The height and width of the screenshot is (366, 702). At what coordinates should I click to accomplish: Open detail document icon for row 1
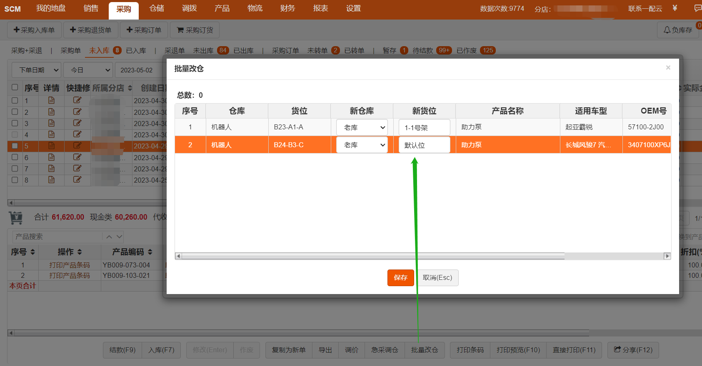click(51, 101)
